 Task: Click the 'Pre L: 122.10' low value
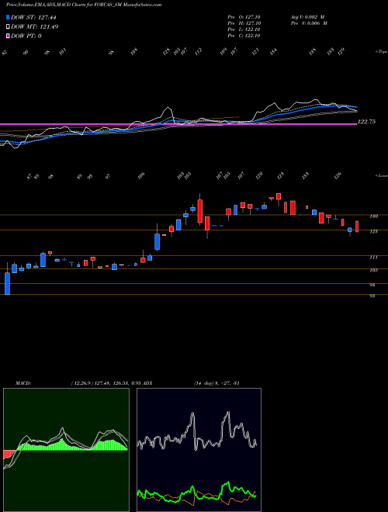tap(244, 29)
